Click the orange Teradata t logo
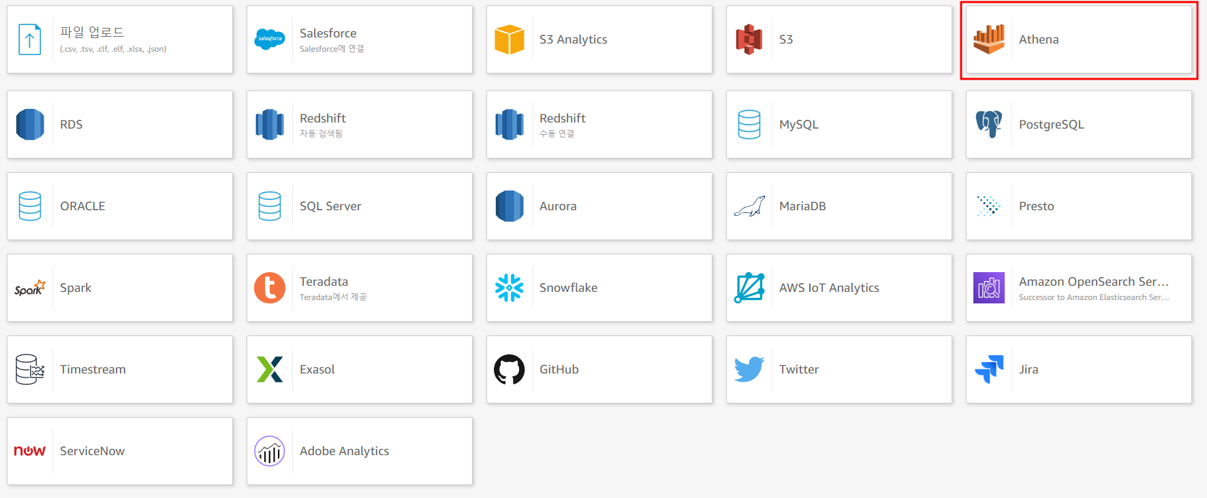 click(270, 288)
